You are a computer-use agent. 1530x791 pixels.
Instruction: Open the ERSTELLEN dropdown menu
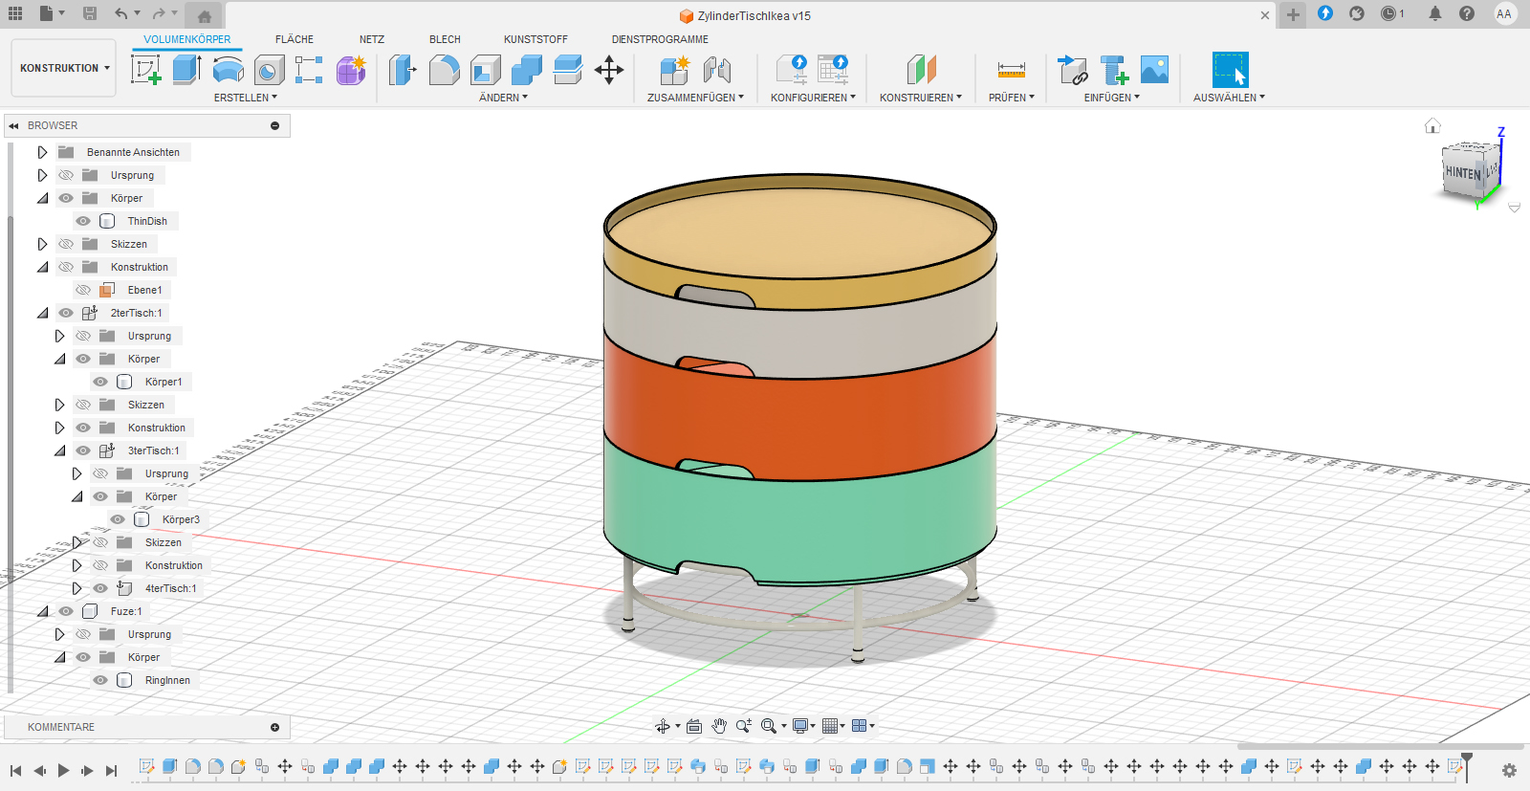coord(245,98)
